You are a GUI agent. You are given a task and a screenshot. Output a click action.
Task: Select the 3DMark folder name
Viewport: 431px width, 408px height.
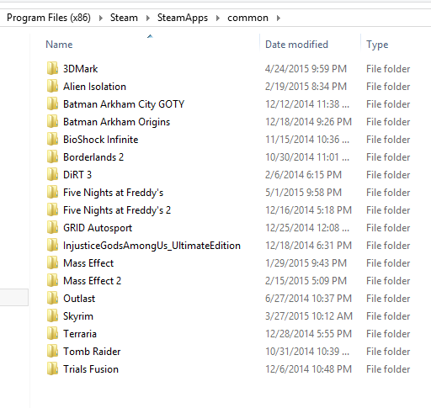80,69
